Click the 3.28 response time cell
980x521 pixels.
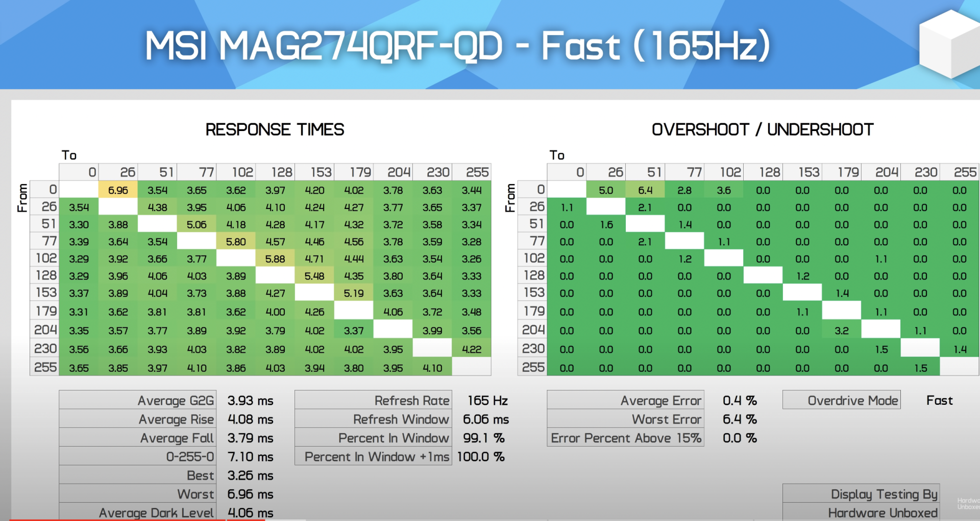click(x=472, y=242)
